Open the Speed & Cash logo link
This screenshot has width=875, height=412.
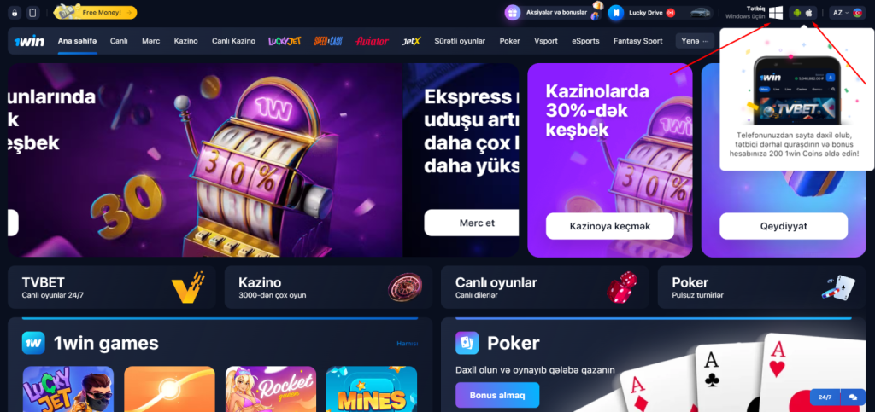coord(328,41)
